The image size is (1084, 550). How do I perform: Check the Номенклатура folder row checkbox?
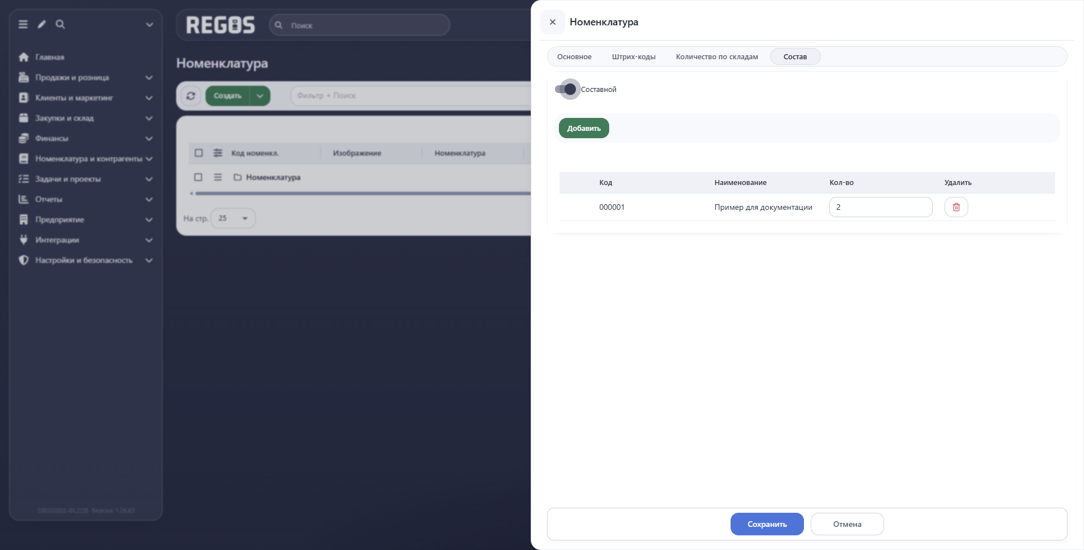[x=198, y=177]
